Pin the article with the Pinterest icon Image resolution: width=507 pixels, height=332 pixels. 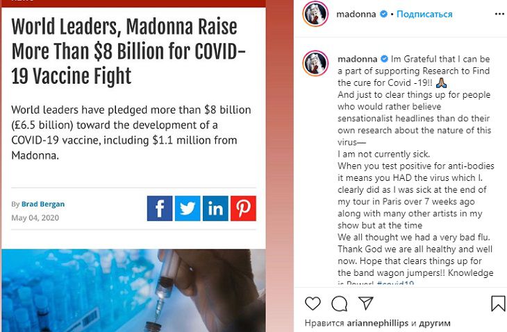[x=243, y=209]
